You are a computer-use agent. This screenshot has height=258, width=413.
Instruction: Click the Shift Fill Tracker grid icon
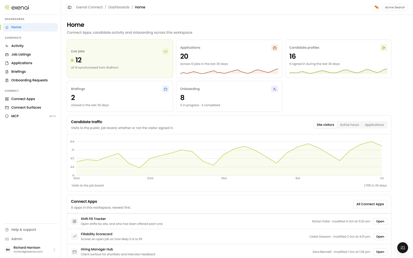(74, 221)
